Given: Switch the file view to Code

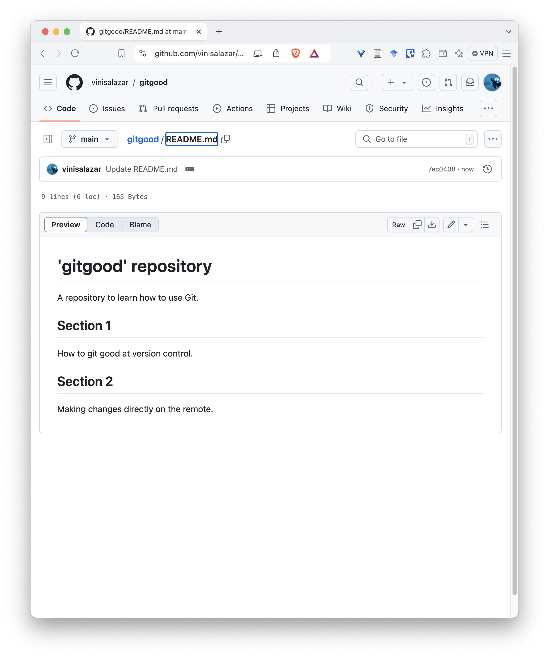Looking at the screenshot, I should pos(105,225).
